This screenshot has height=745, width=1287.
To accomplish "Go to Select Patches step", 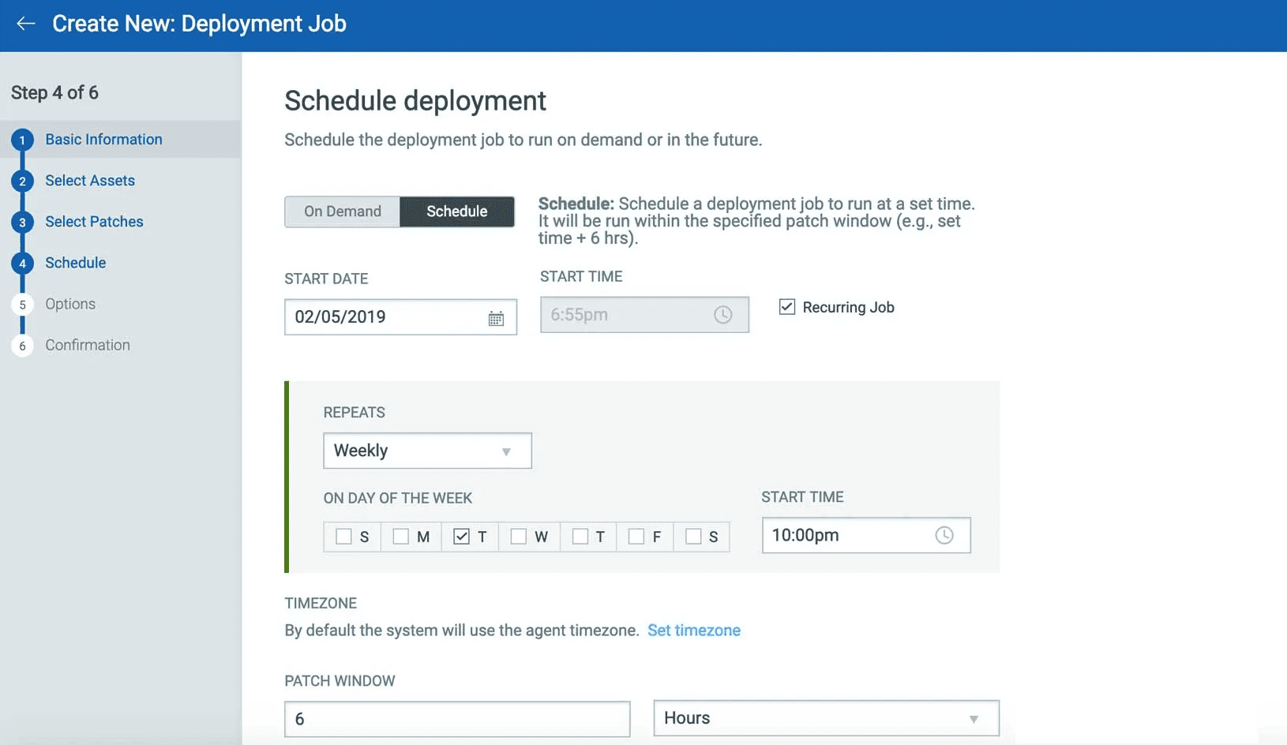I will 94,222.
